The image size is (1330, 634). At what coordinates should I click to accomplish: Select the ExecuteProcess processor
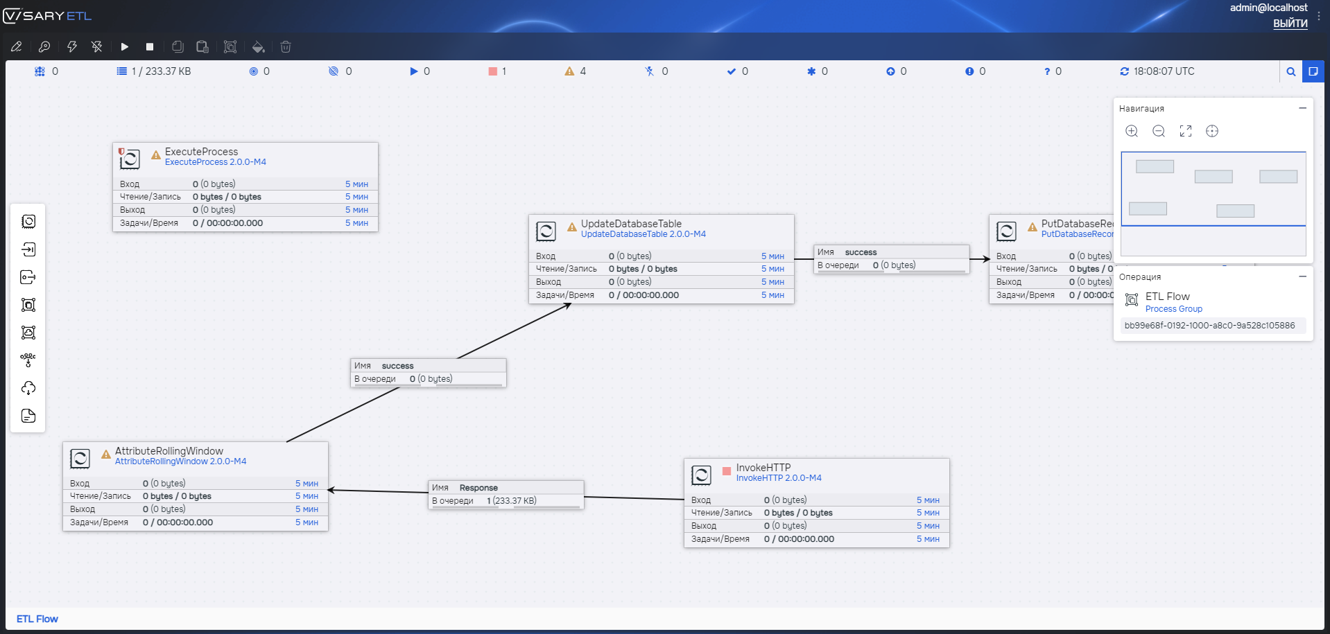pos(245,187)
